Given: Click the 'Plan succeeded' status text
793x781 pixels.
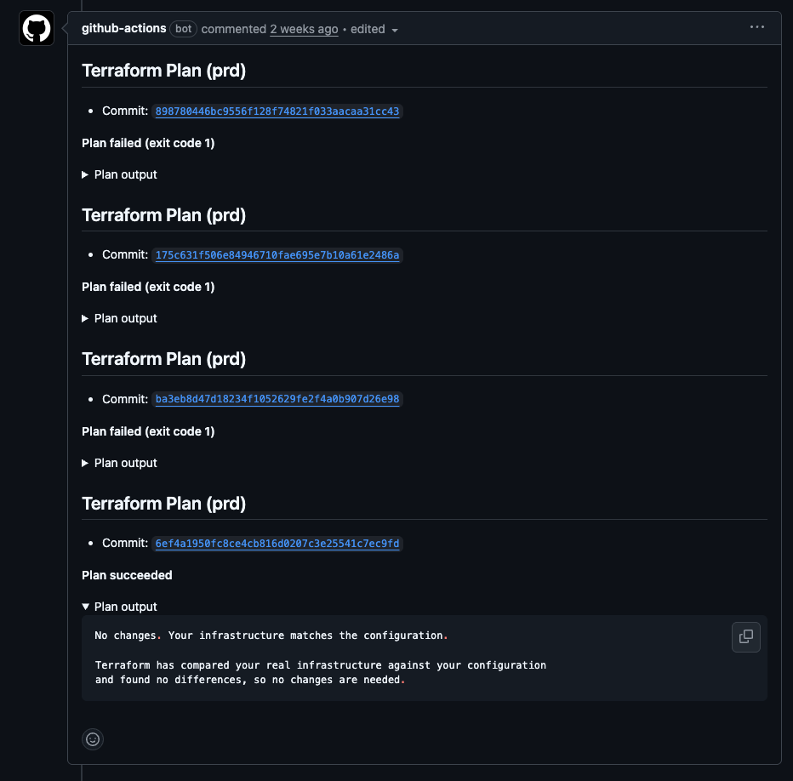Looking at the screenshot, I should pos(127,575).
